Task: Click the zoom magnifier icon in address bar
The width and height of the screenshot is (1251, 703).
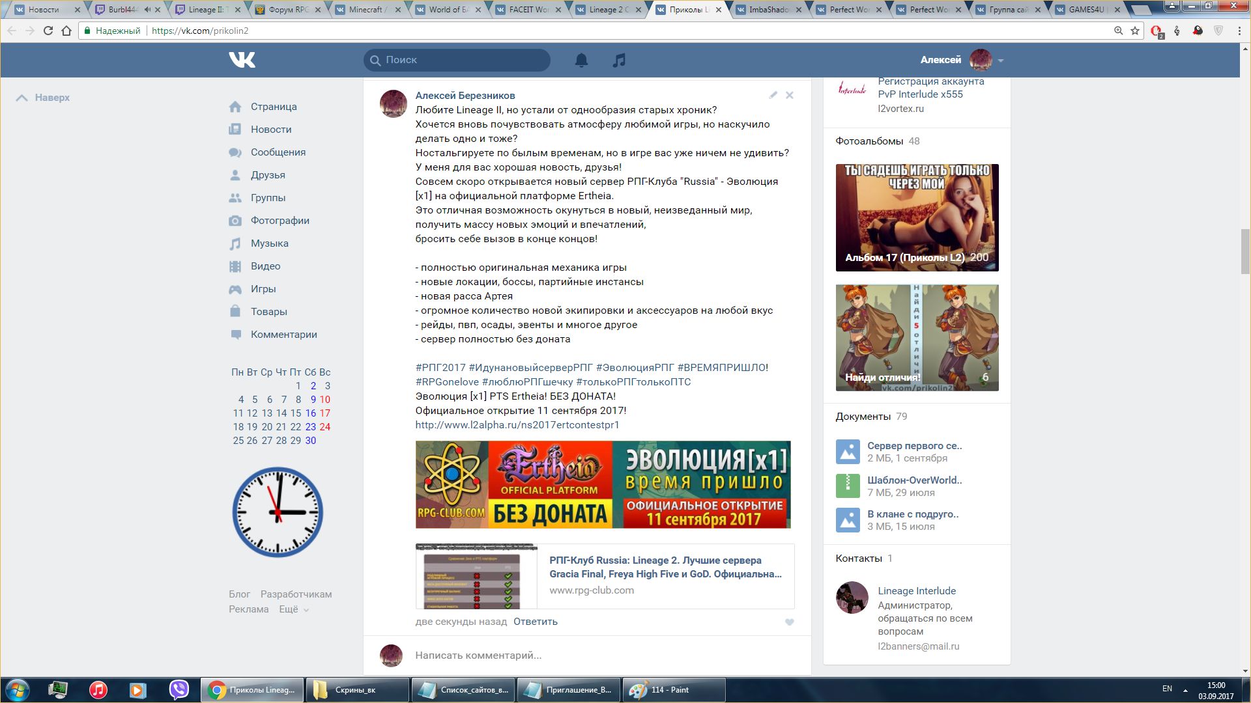Action: coord(1118,31)
